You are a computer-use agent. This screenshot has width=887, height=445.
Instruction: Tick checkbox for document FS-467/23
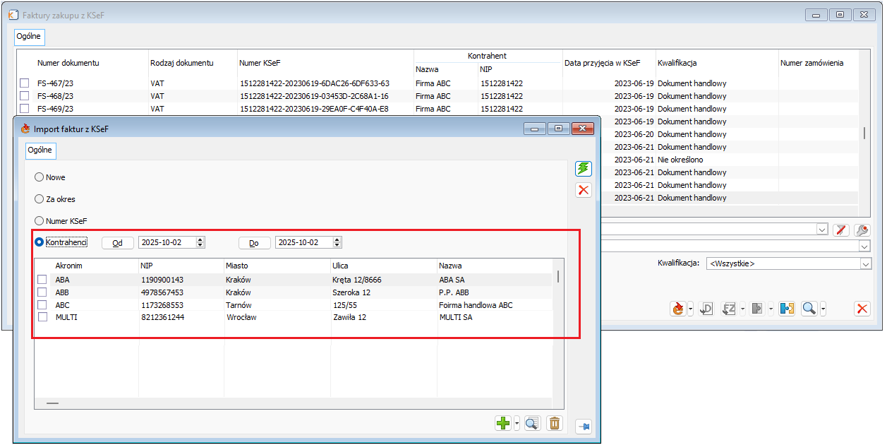(x=25, y=83)
